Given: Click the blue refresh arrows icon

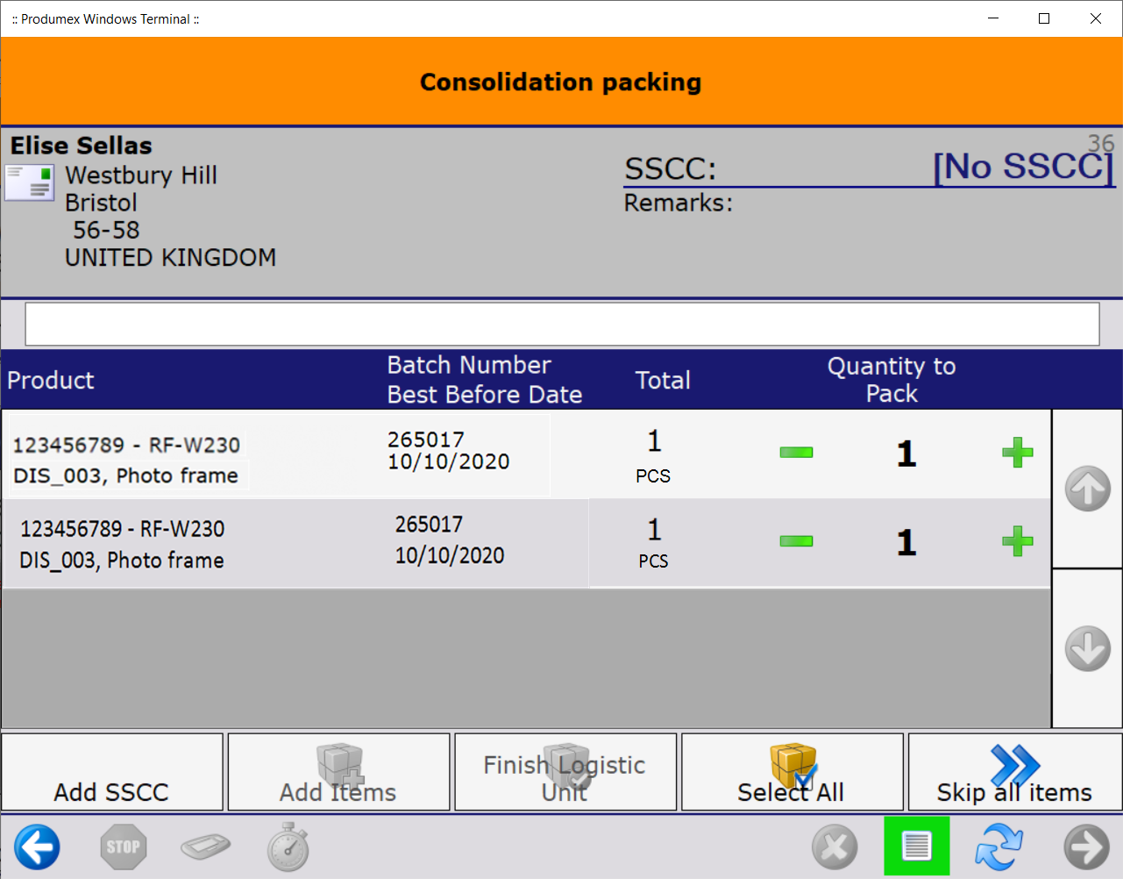Looking at the screenshot, I should click(x=999, y=847).
